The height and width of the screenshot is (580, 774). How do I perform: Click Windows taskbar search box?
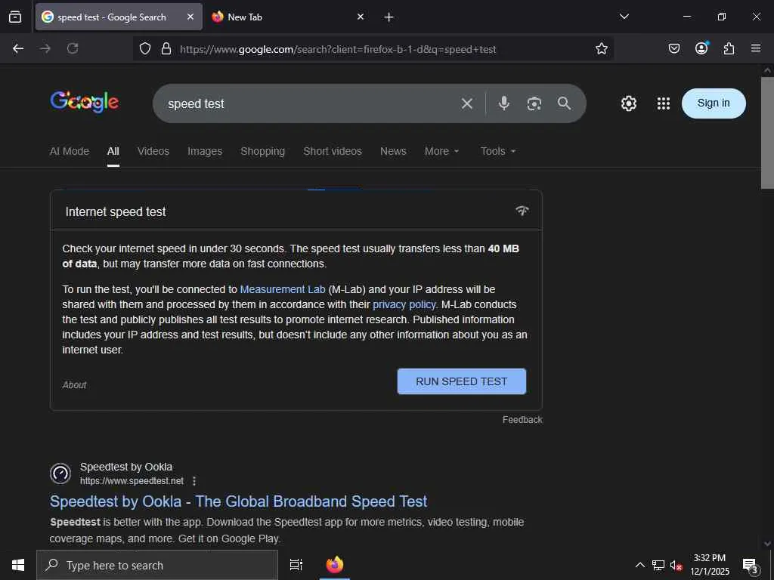(x=157, y=565)
